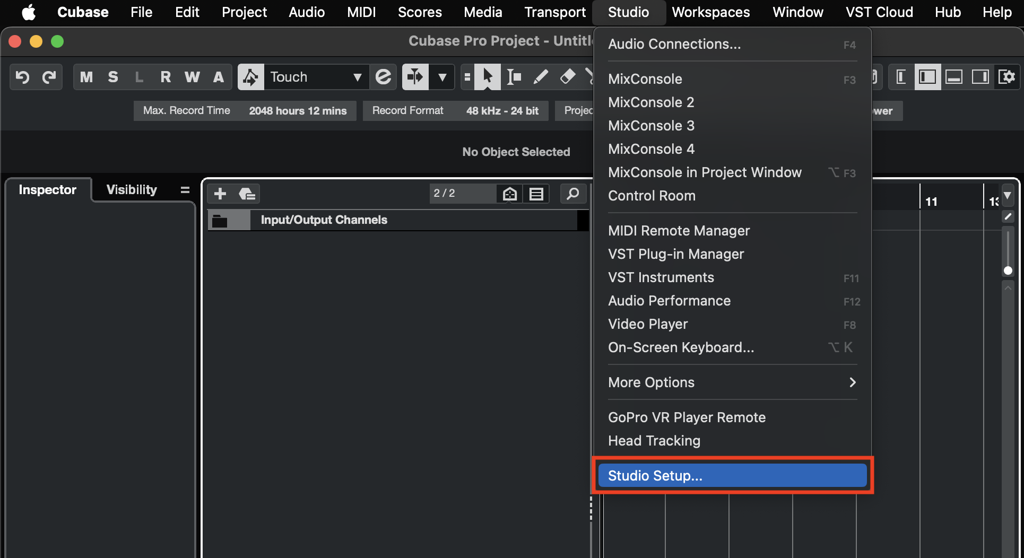Open the VST Cloud menu
Screen dimensions: 1024x558
click(879, 12)
